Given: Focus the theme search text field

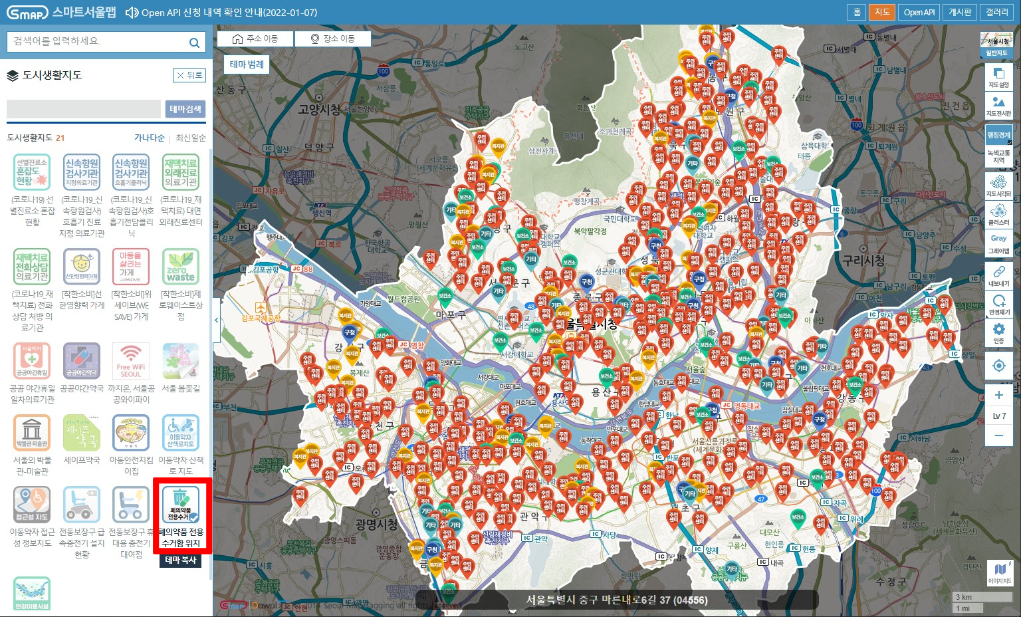Looking at the screenshot, I should [84, 109].
